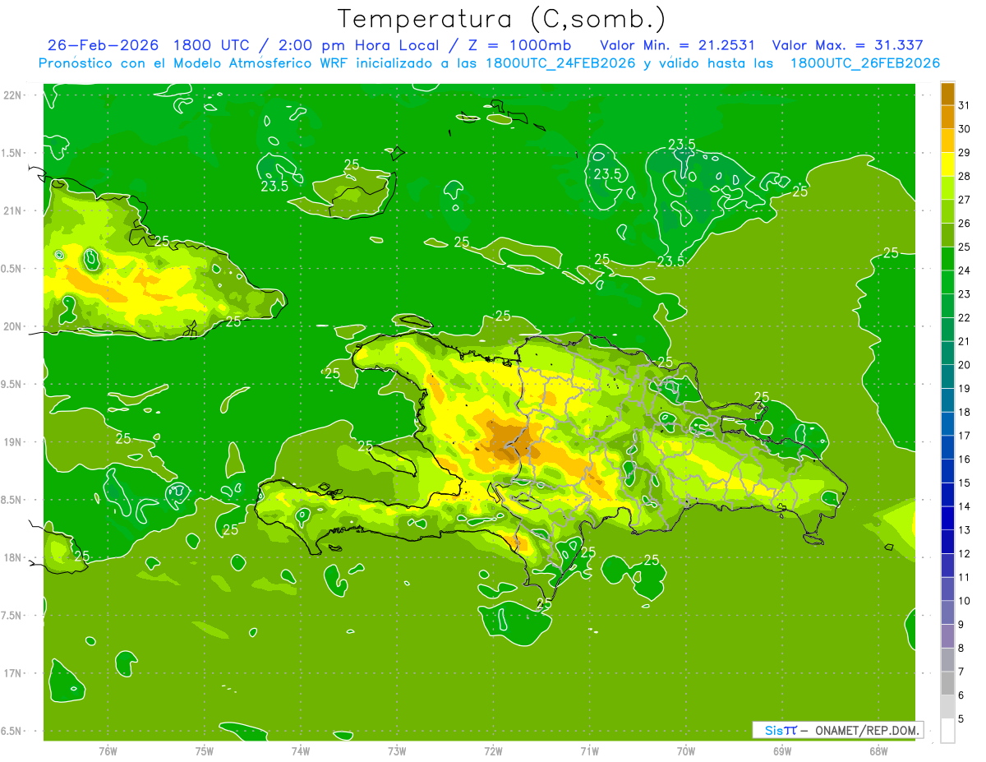
Task: Click the "22N" latitude label
Action: [x=12, y=95]
